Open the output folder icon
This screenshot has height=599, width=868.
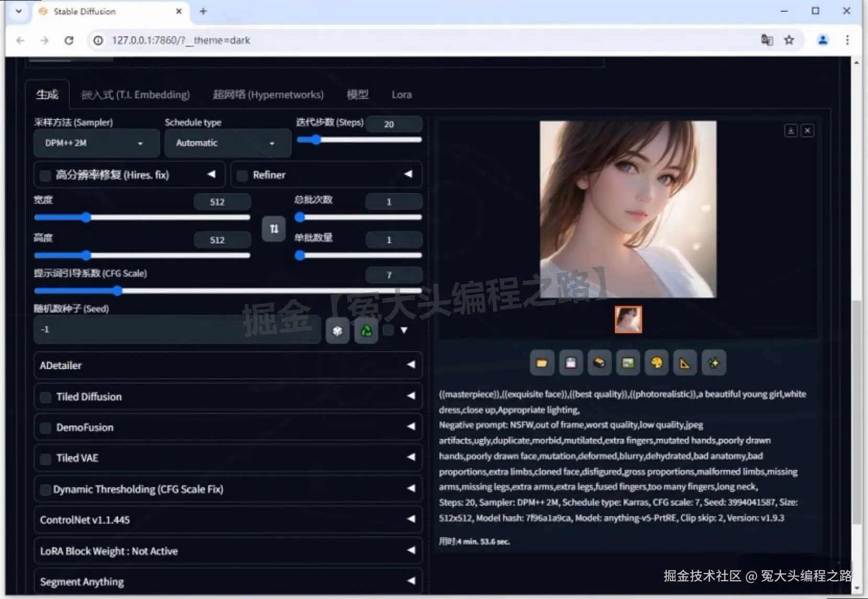coord(542,363)
